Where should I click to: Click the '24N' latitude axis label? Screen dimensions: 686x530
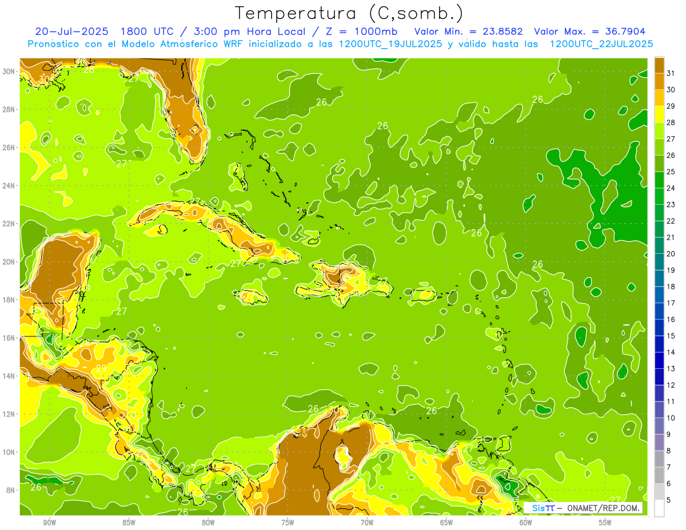click(x=8, y=186)
